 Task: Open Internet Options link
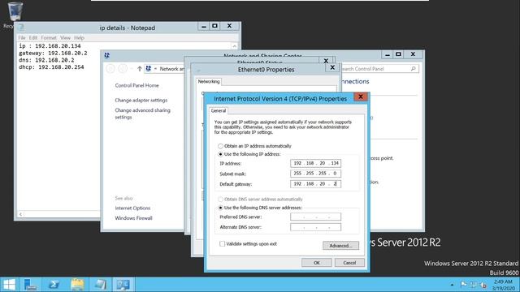tap(132, 208)
